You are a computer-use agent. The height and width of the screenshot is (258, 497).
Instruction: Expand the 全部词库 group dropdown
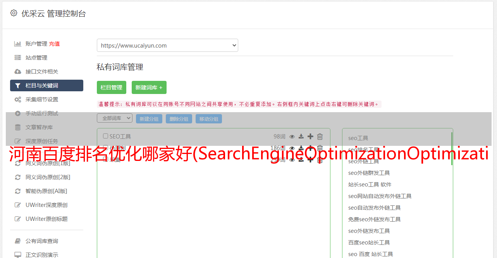tap(115, 118)
